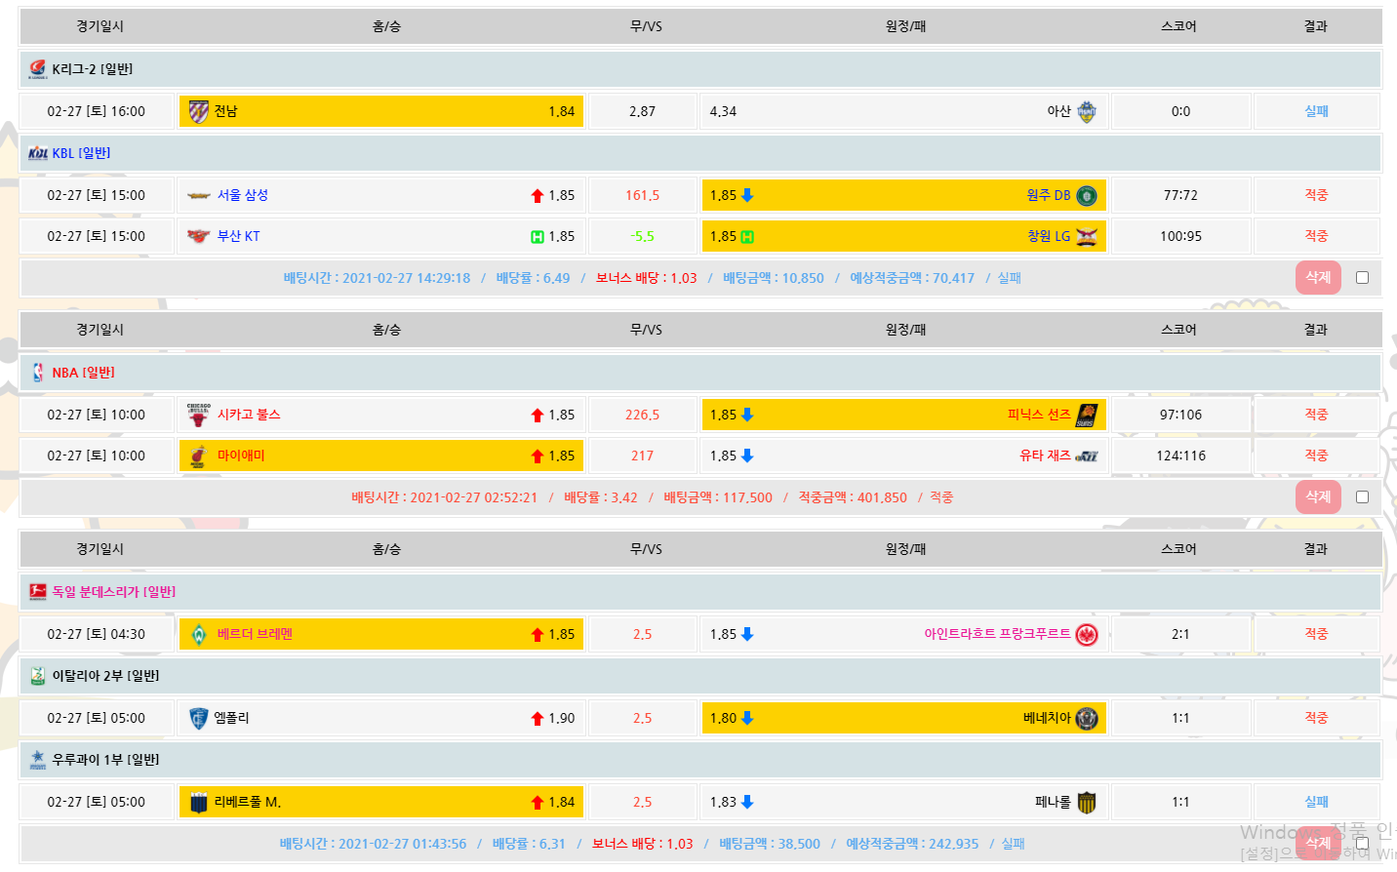The image size is (1397, 872).
Task: Check the box for the 02-27 14:29:18 bet
Action: tap(1362, 278)
